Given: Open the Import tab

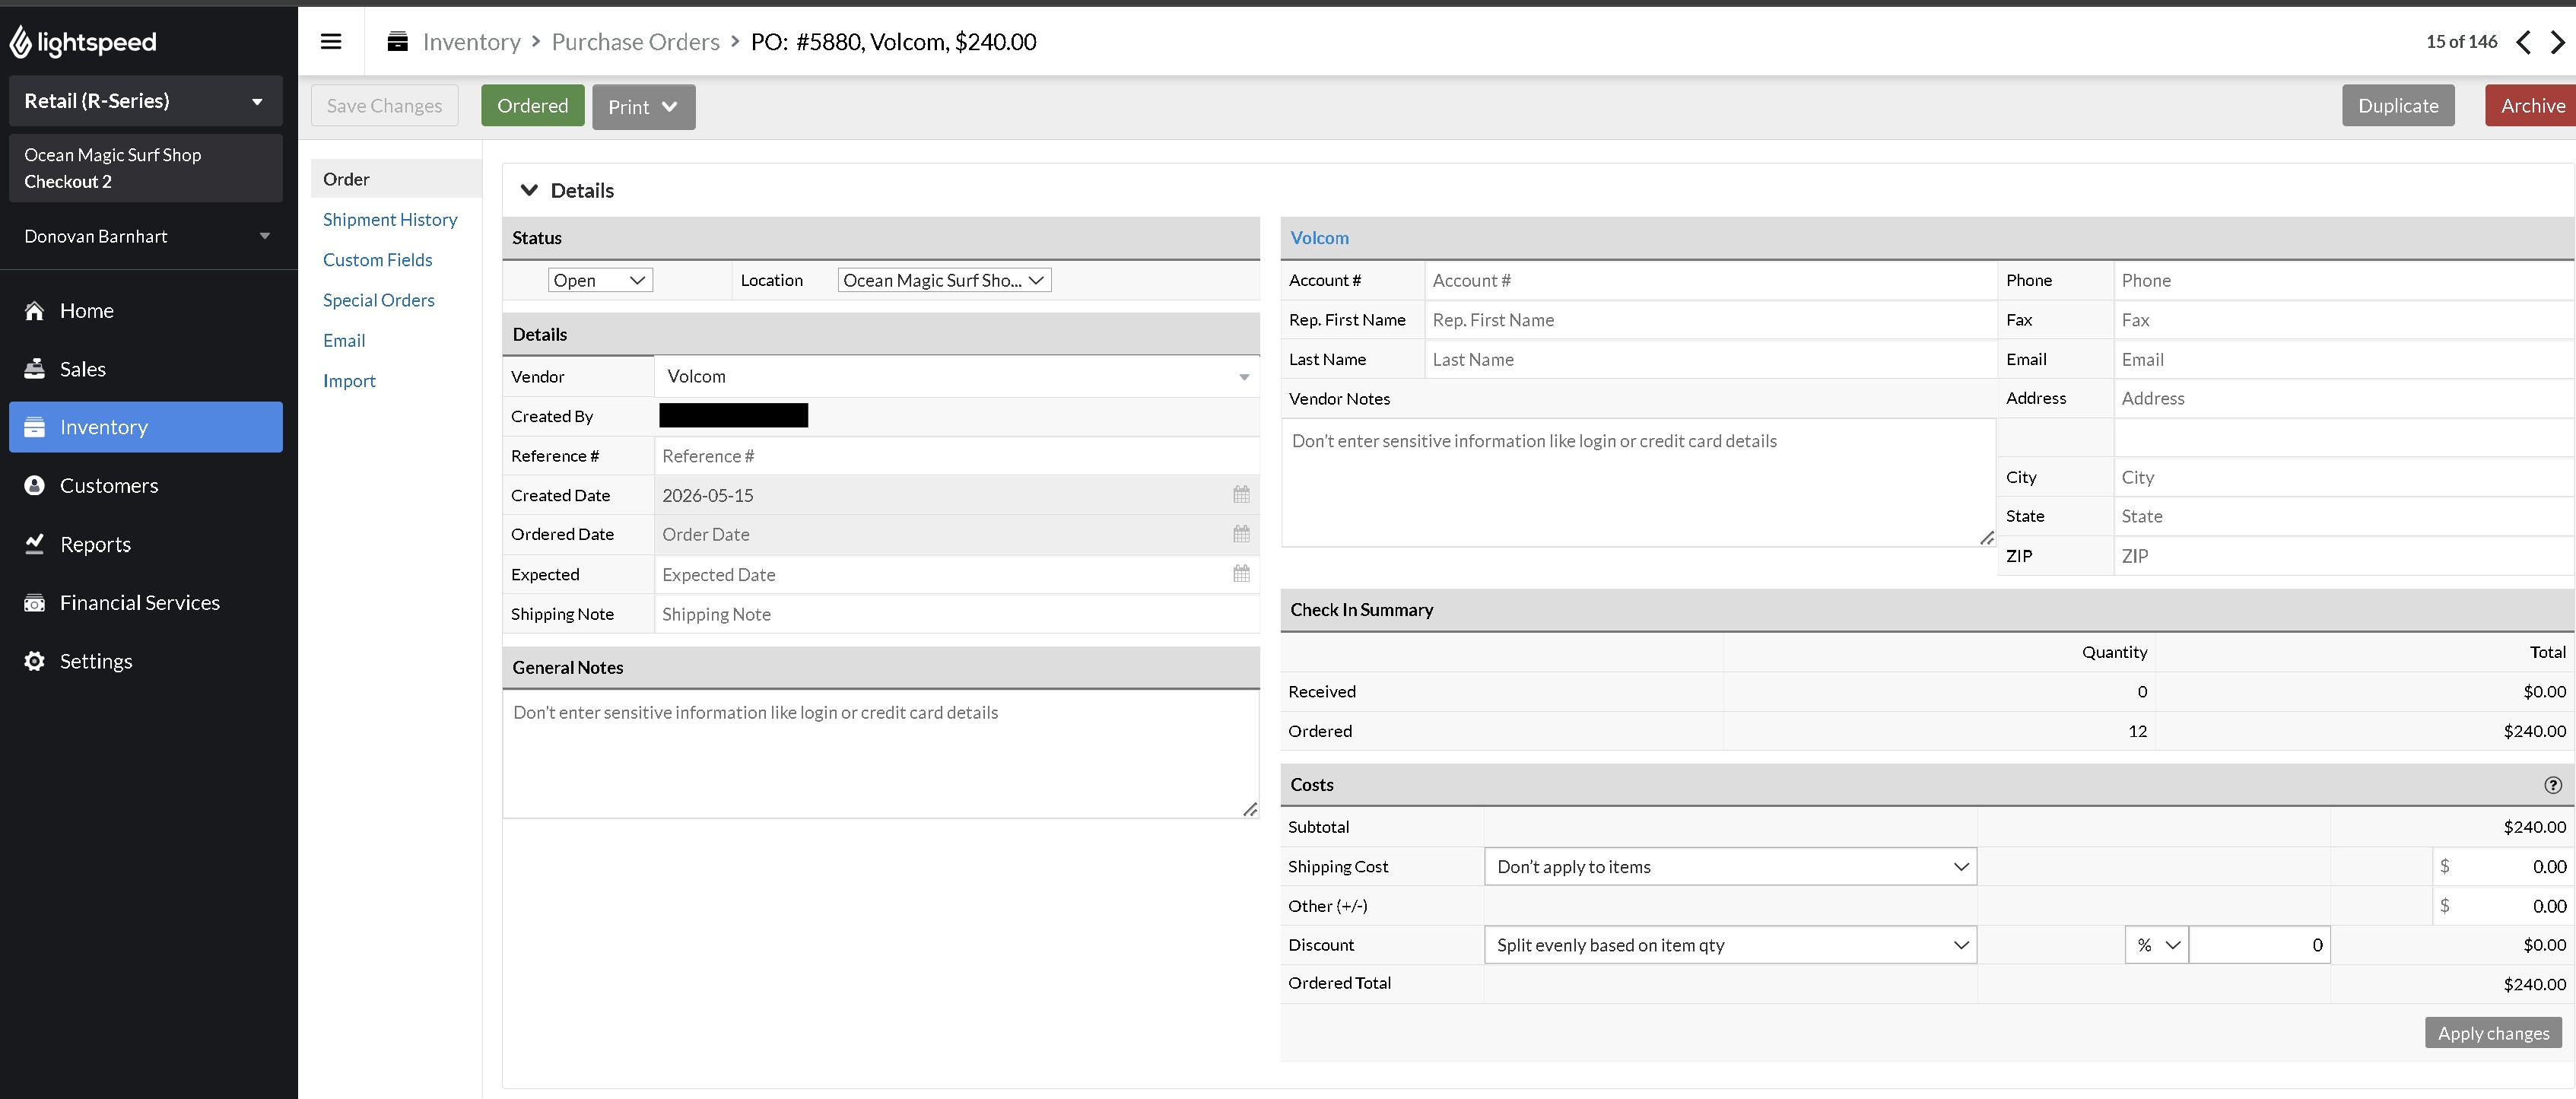Looking at the screenshot, I should click(349, 381).
